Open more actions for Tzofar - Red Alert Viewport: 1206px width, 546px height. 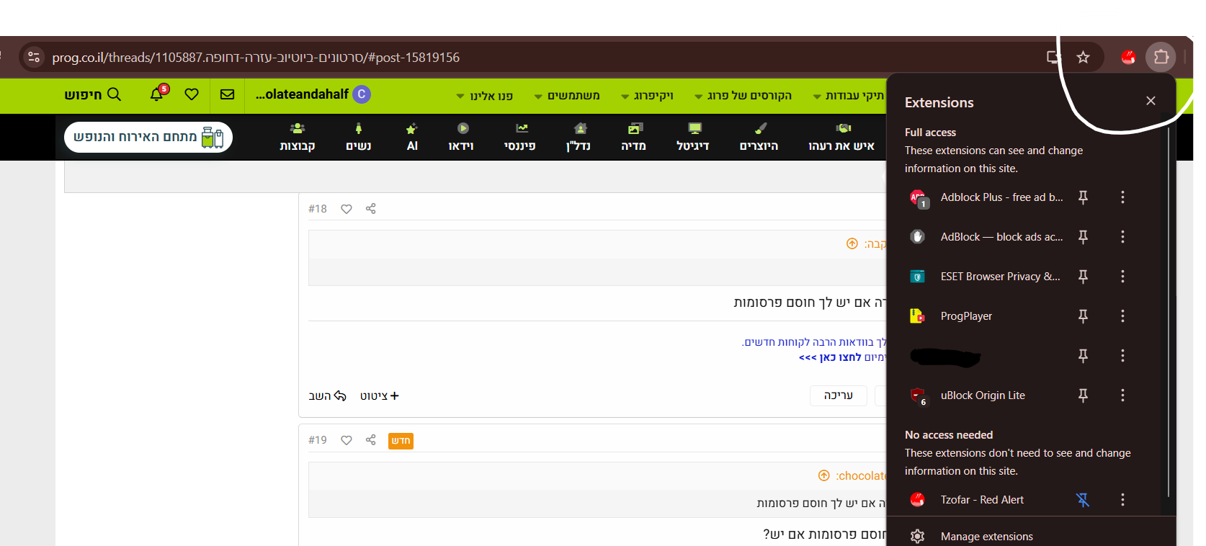[x=1122, y=500]
